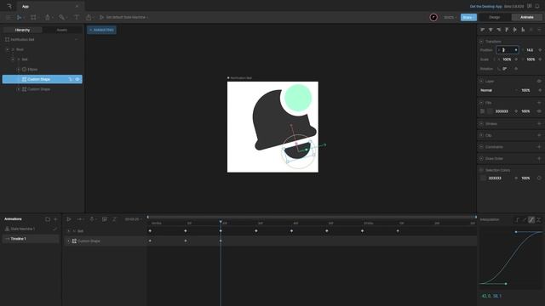Toggle visibility eye on selected Custom Shape

tap(77, 79)
